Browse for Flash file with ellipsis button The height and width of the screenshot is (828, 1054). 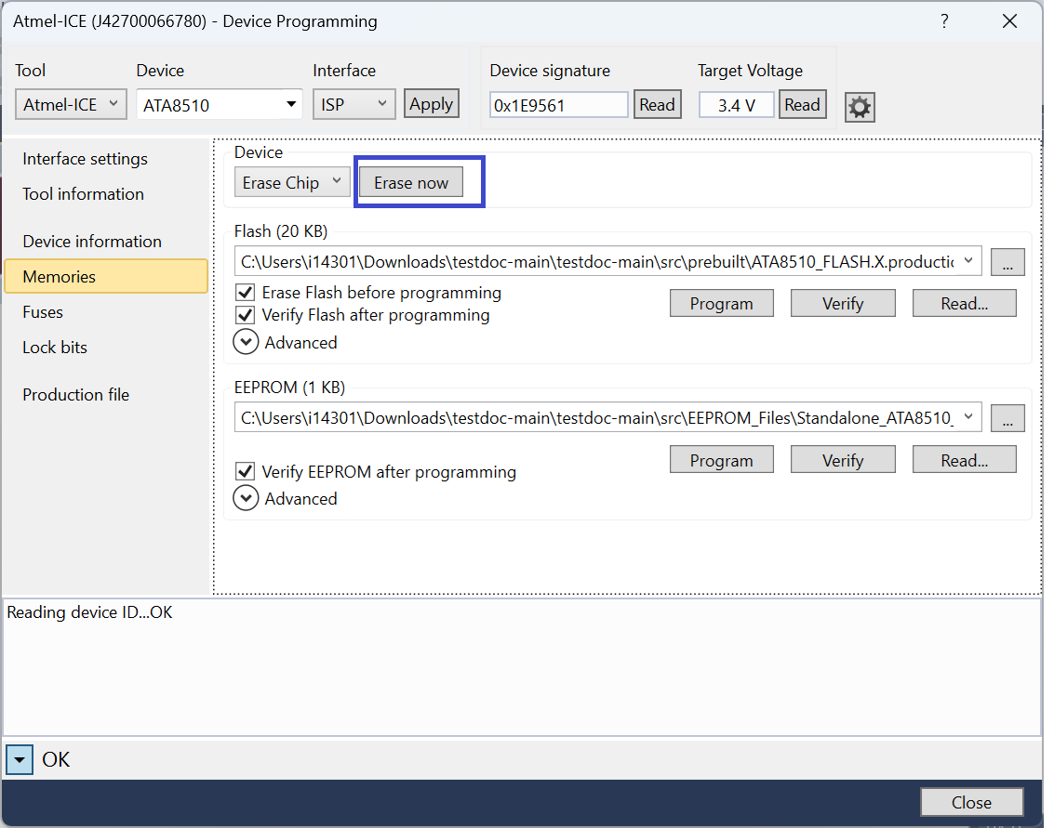coord(1007,262)
